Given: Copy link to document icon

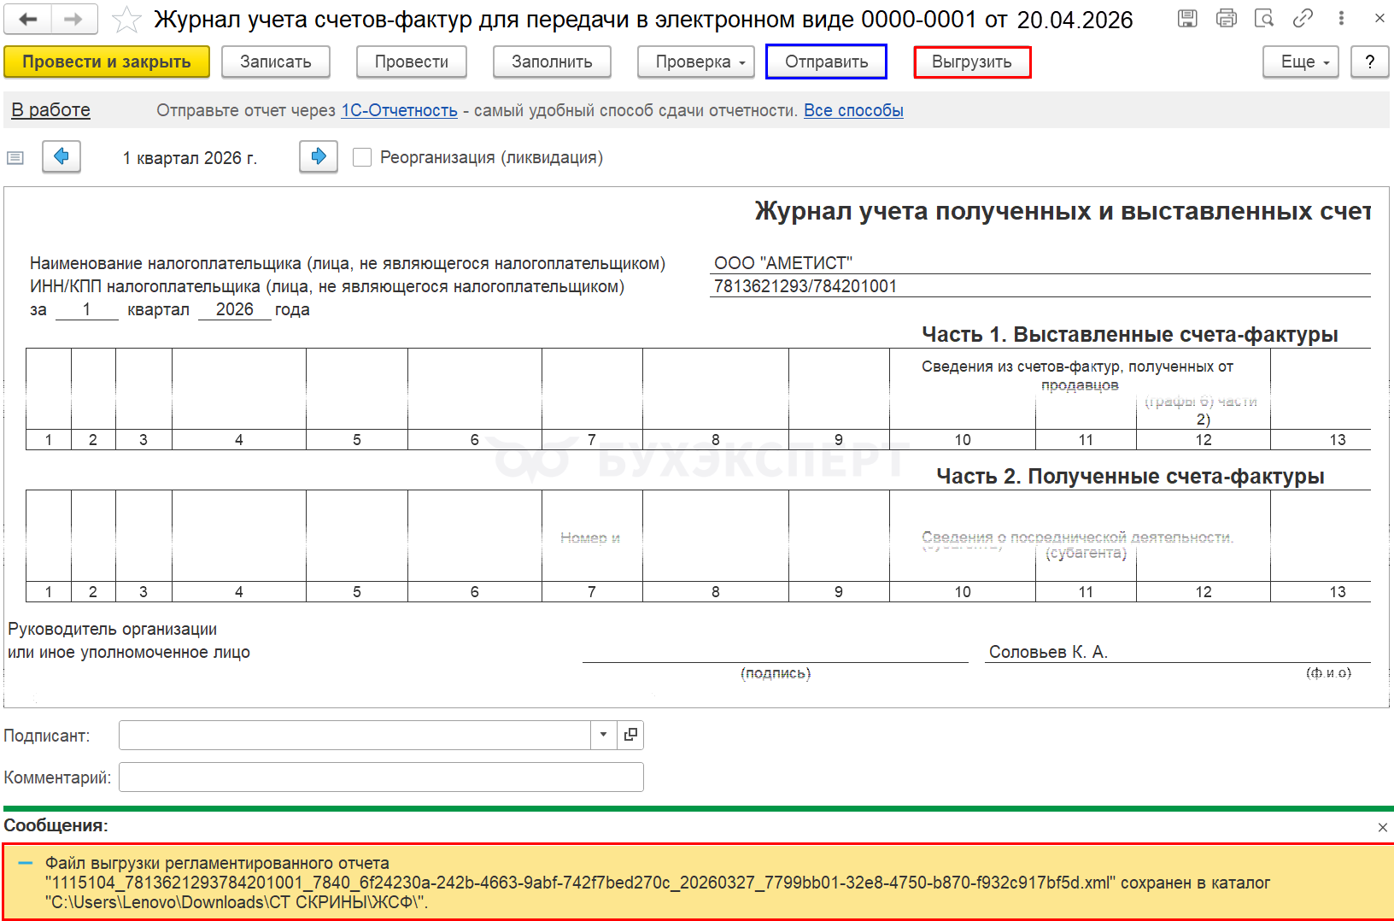Looking at the screenshot, I should click(x=1303, y=18).
